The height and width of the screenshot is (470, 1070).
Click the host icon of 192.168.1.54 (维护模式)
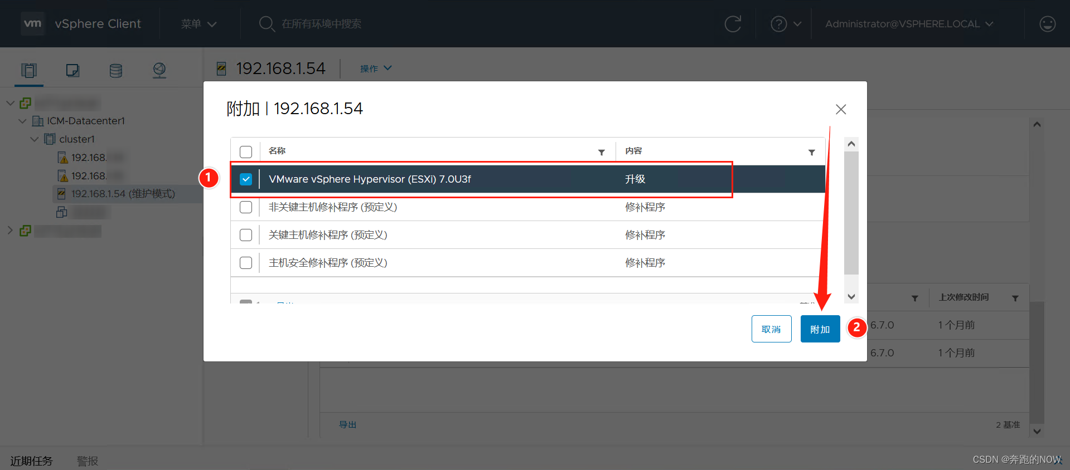61,194
